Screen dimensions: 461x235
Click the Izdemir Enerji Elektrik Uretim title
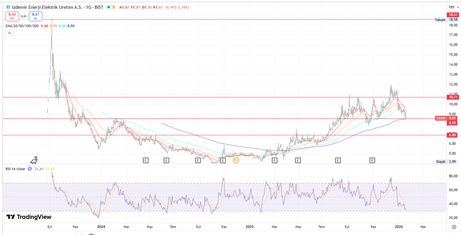[x=46, y=7]
